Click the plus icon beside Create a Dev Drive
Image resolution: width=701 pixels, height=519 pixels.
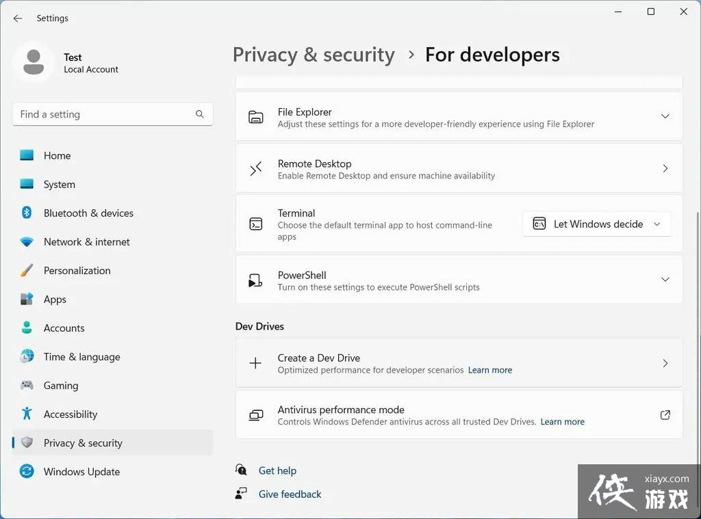point(255,363)
